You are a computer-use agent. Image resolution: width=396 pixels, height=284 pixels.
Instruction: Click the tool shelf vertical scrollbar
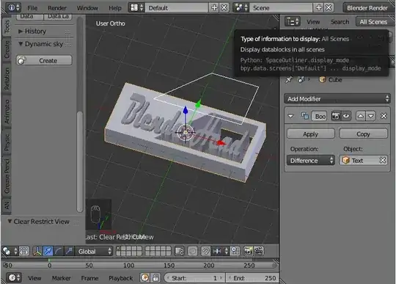pyautogui.click(x=80, y=161)
